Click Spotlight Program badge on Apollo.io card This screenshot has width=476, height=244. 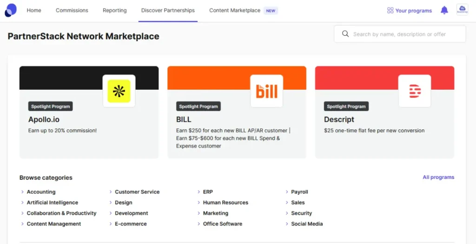click(50, 106)
